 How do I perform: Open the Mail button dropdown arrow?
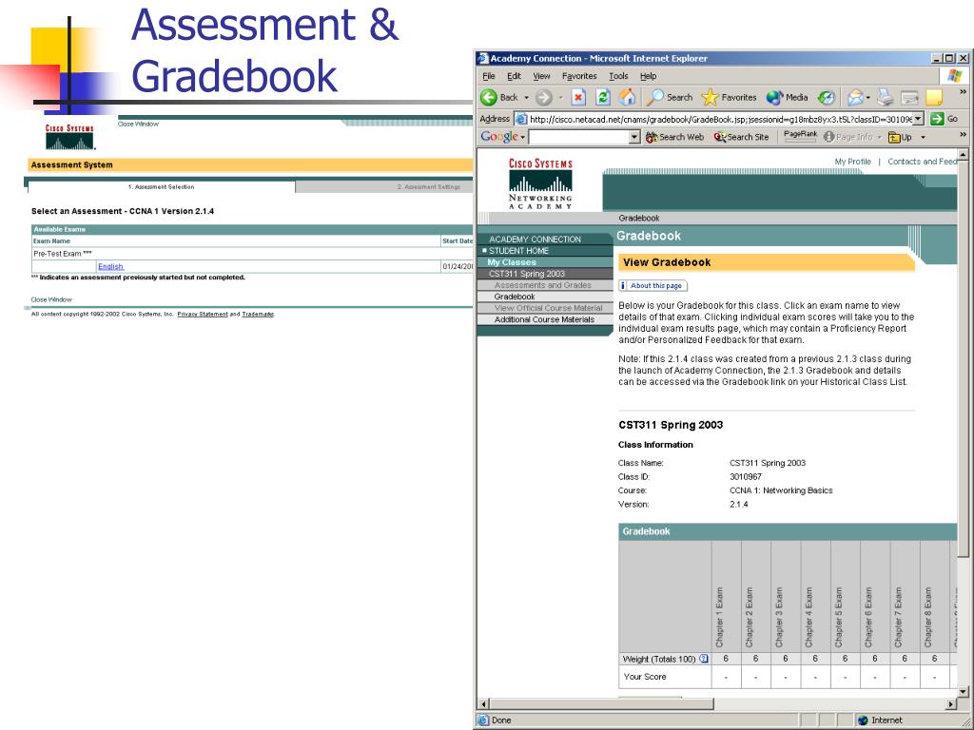(x=867, y=98)
